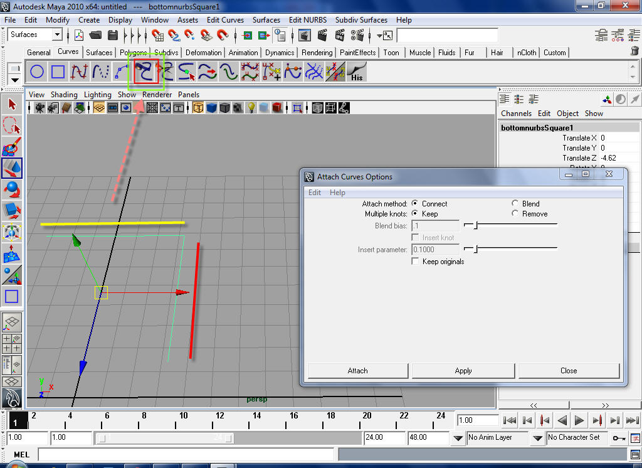
Task: Select the Connect attach method
Action: [415, 203]
